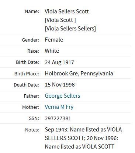Image resolution: width=135 pixels, height=153 pixels.
Task: Click the Race value White
Action: tap(52, 51)
